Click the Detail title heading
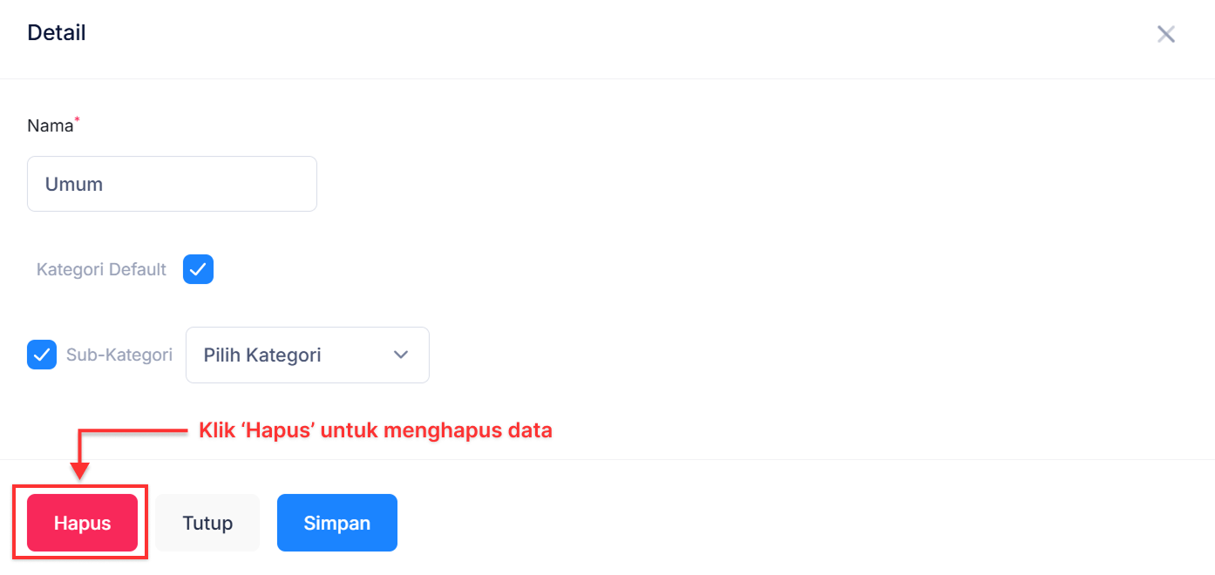Image resolution: width=1215 pixels, height=575 pixels. tap(56, 32)
